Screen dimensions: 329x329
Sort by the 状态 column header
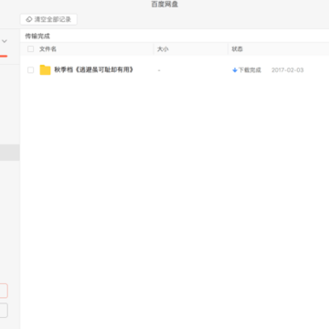[x=238, y=49]
